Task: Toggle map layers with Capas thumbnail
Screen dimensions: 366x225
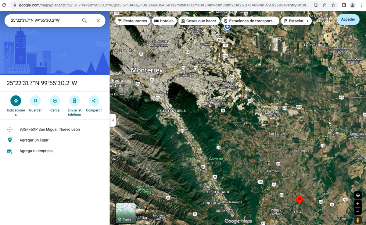Action: (126, 213)
